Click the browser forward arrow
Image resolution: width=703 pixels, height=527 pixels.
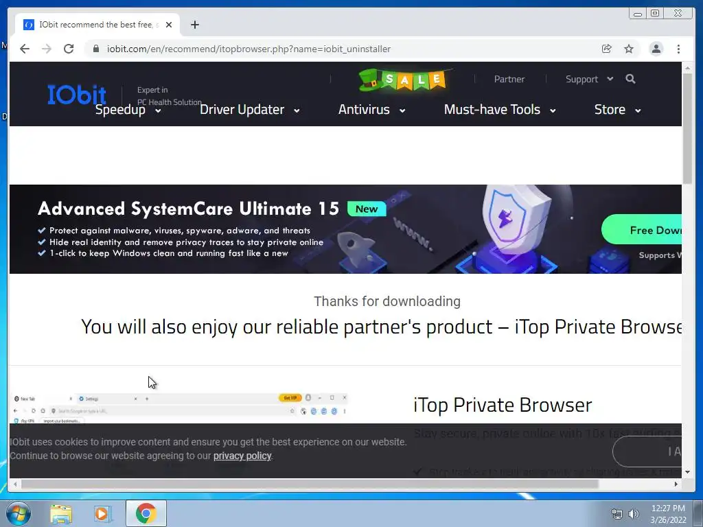47,49
